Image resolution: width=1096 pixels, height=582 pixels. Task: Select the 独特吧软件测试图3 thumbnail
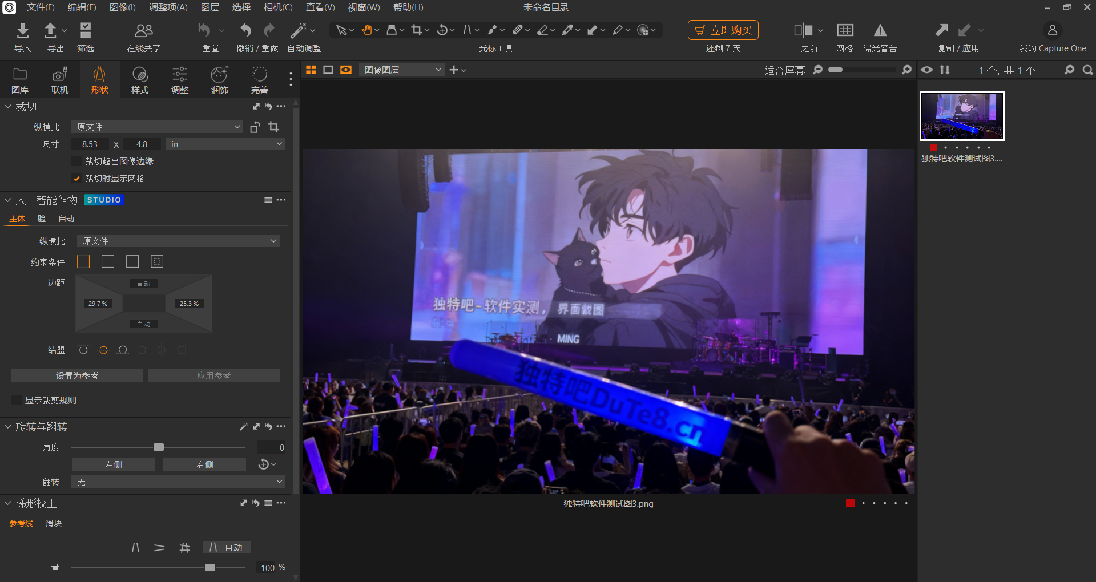coord(961,116)
